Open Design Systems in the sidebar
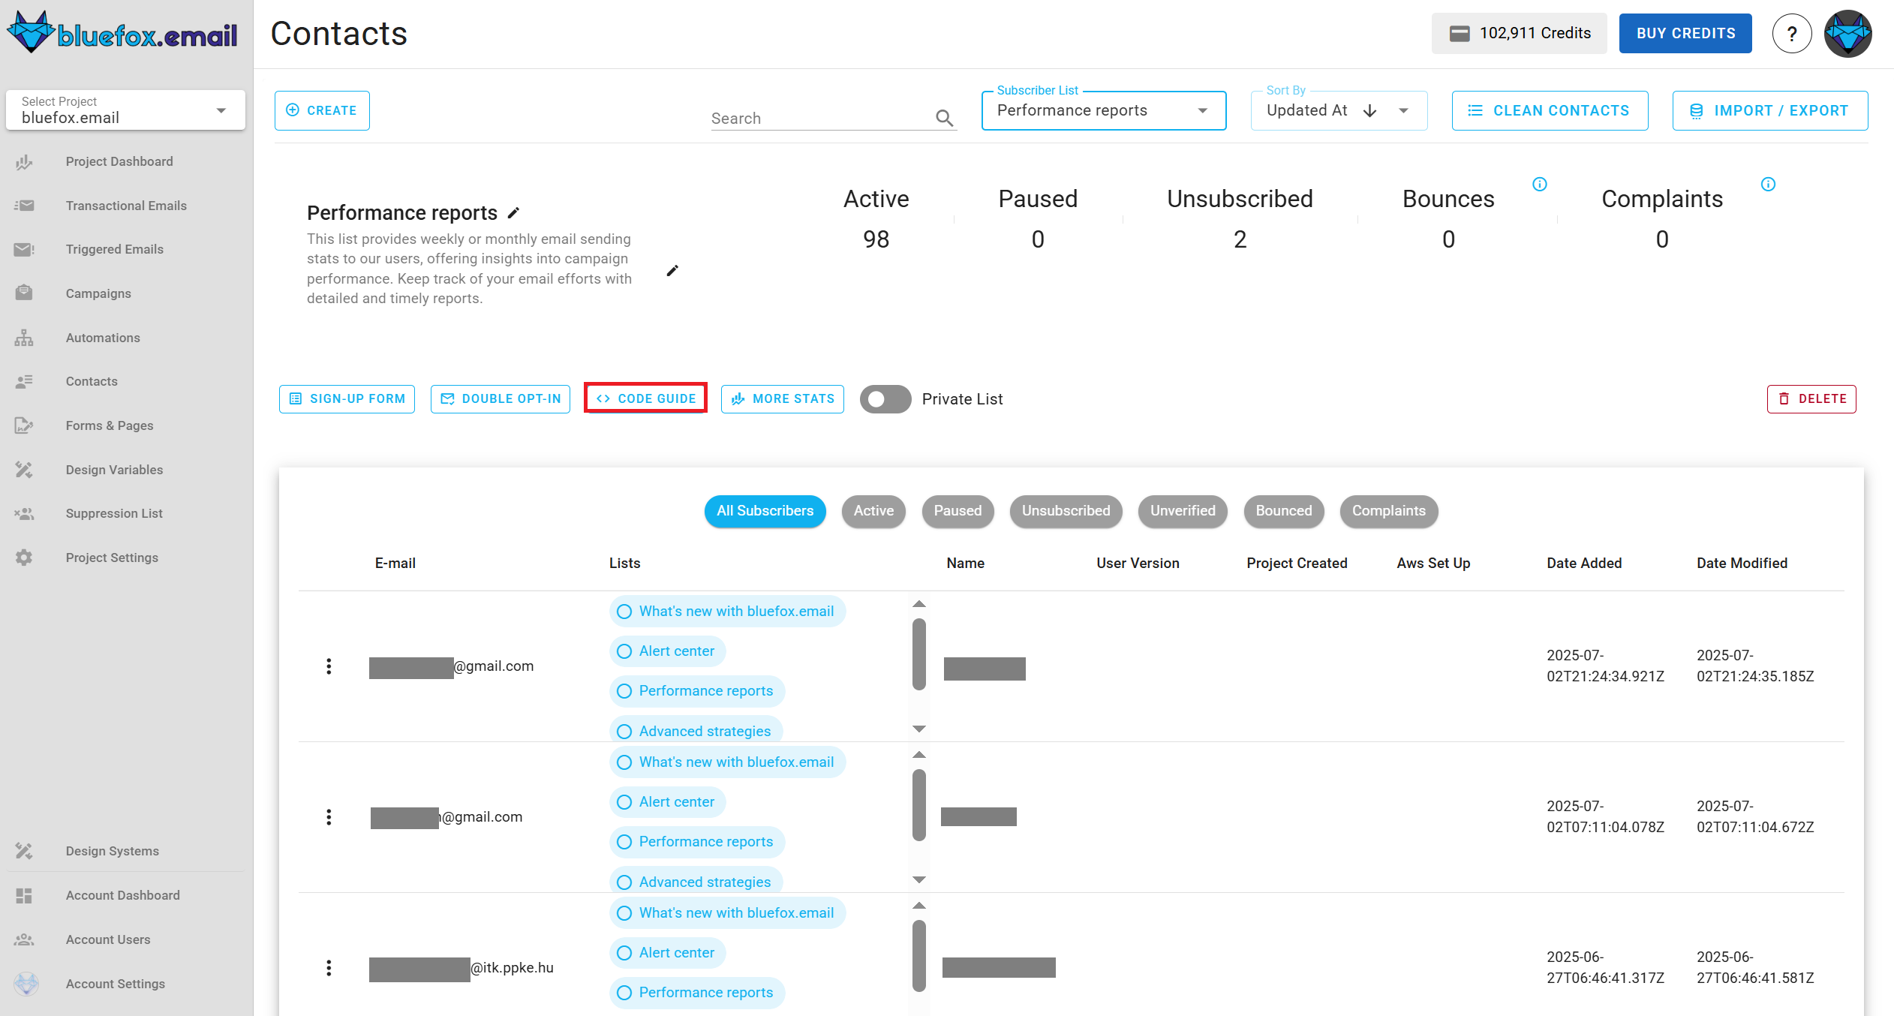Screen dimensions: 1894x1016 [113, 851]
